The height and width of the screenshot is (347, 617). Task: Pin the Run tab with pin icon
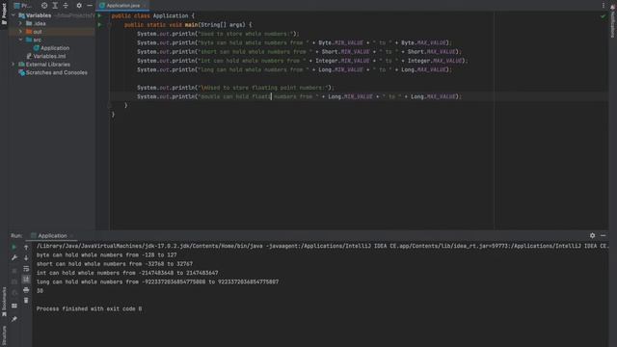click(14, 319)
